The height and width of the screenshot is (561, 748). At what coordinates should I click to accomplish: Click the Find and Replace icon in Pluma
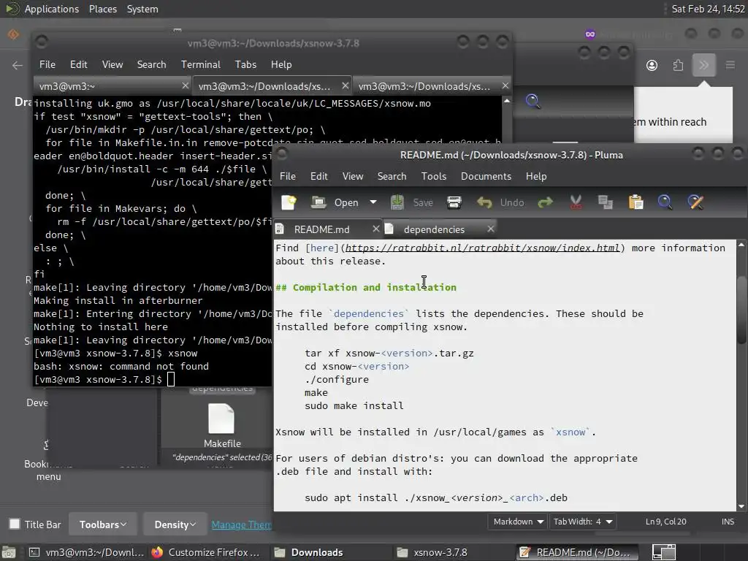[695, 202]
